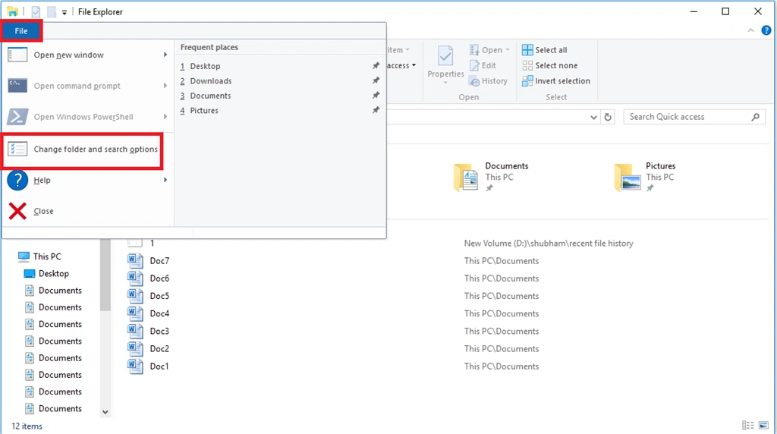Viewport: 777px width, 434px height.
Task: Click Close in the File menu
Action: pyautogui.click(x=88, y=211)
